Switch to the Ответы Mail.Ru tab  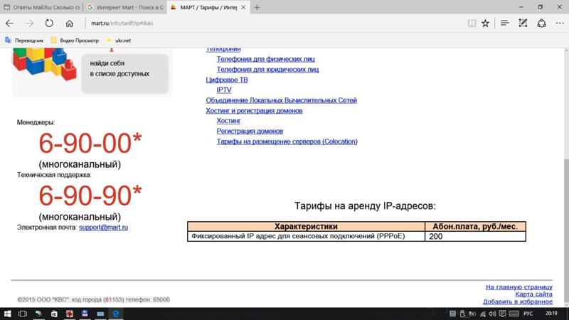41,7
